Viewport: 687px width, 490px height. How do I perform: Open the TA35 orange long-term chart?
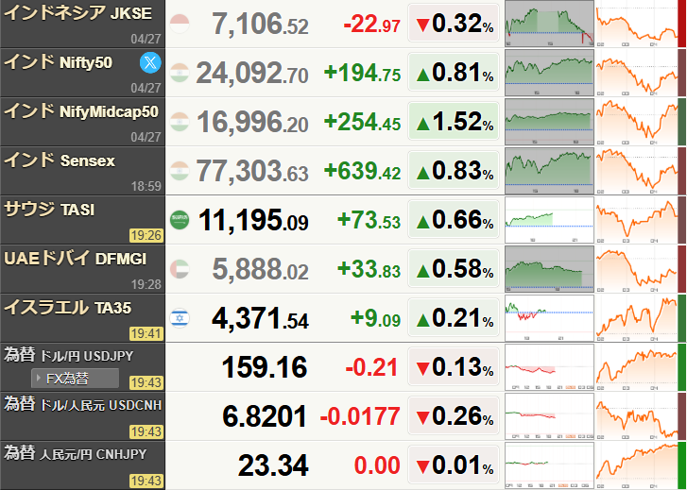[637, 318]
